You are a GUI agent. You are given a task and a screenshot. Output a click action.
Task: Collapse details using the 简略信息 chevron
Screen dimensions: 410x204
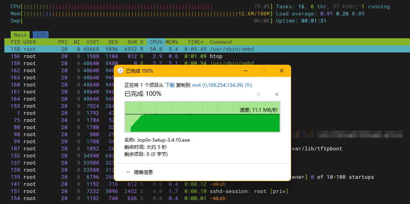point(128,172)
